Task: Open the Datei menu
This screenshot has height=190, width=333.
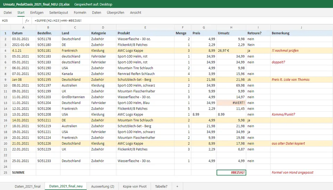Action: (8, 12)
